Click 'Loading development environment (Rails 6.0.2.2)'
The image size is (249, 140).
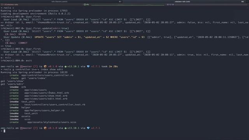pyautogui.click(x=35, y=14)
